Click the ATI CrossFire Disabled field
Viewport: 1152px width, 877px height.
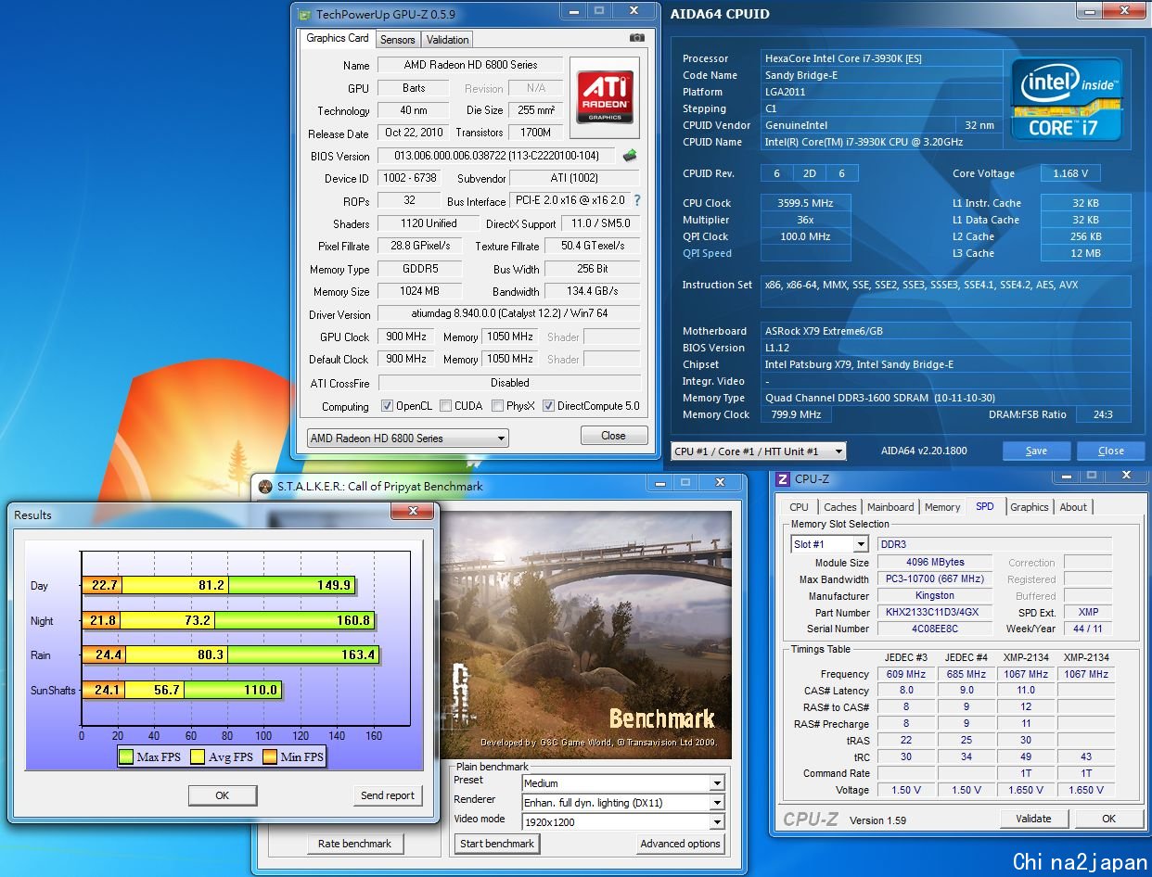point(509,383)
